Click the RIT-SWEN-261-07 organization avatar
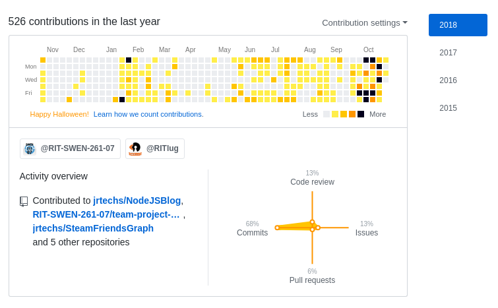 point(29,149)
